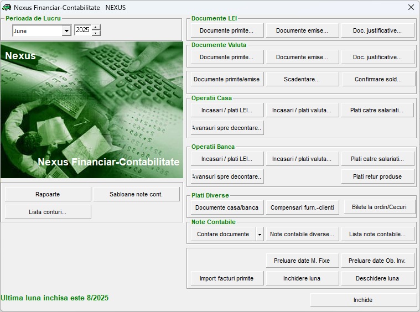Open the Scadentare dialog
This screenshot has width=420, height=312.
click(302, 79)
